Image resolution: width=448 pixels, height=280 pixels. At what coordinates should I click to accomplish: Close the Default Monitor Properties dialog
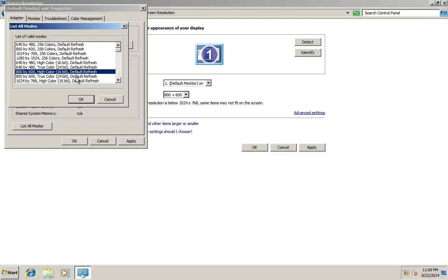143,8
